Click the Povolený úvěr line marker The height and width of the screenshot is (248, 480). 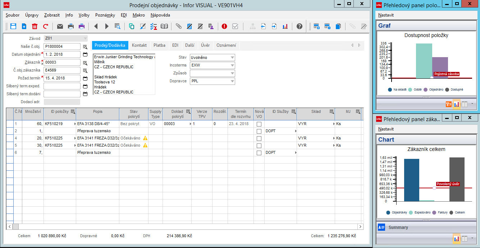click(434, 188)
